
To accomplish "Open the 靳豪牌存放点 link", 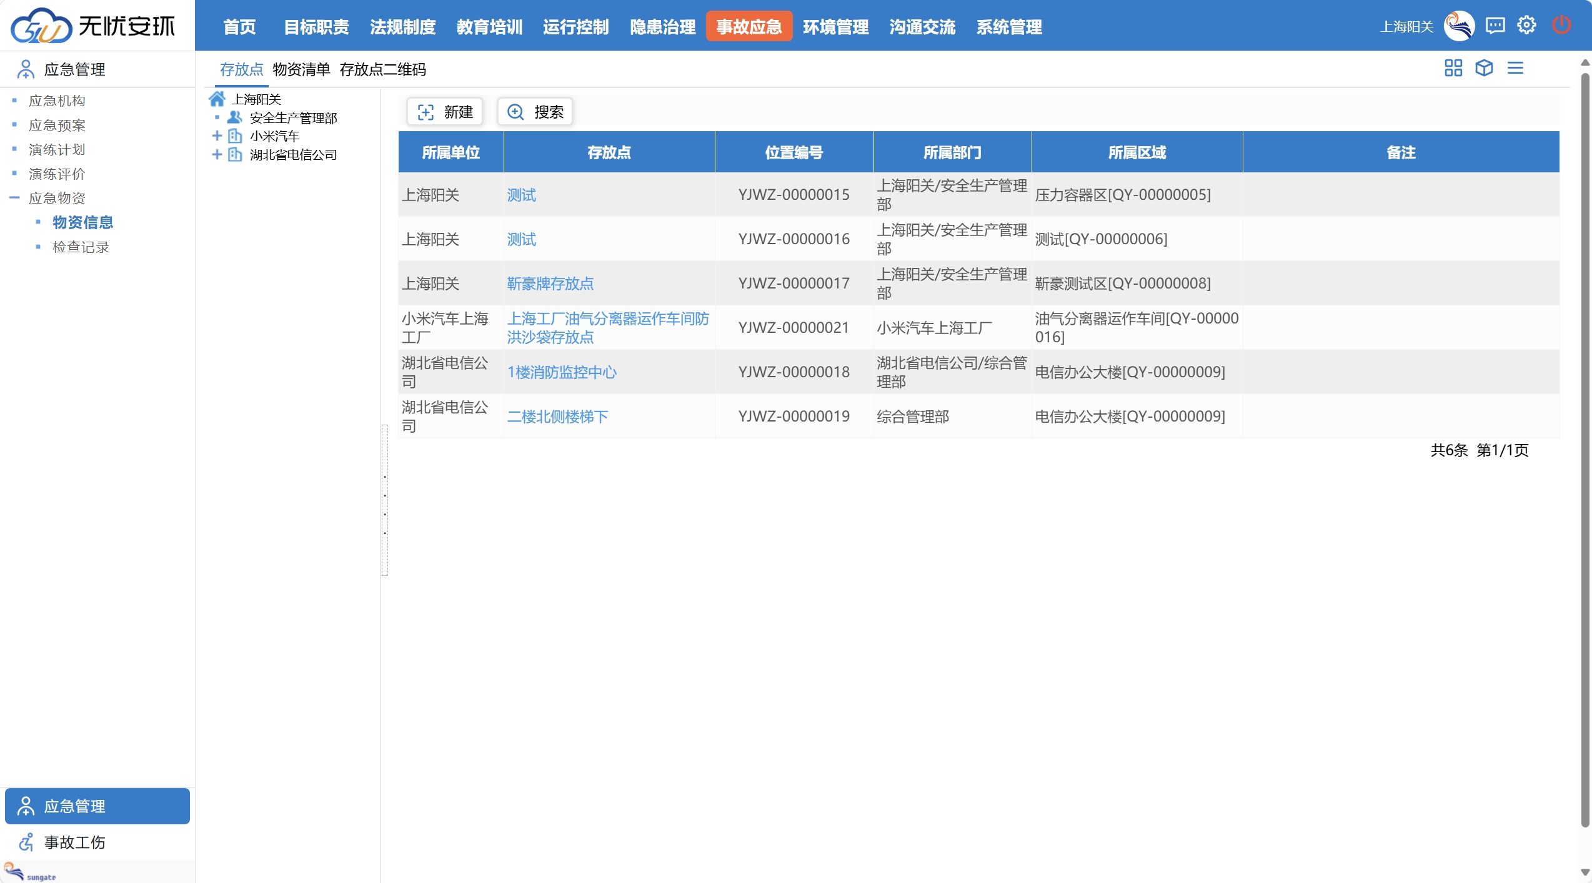I will point(550,284).
